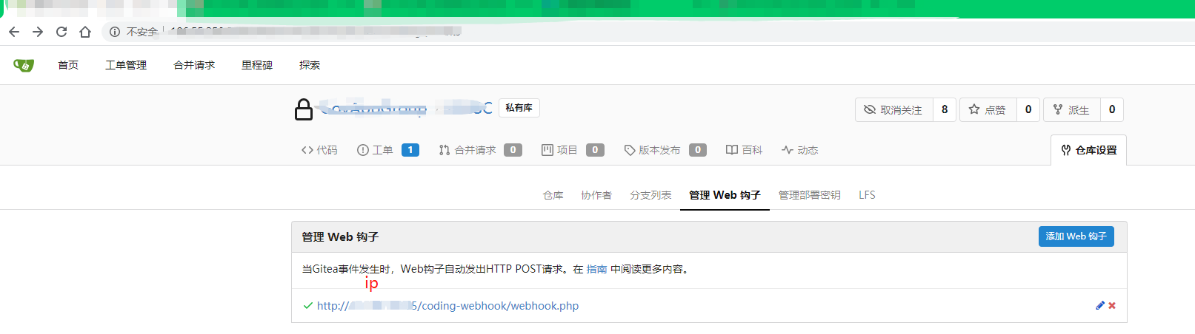The height and width of the screenshot is (334, 1195).
Task: Edit the webhook with pencil icon
Action: coord(1100,306)
